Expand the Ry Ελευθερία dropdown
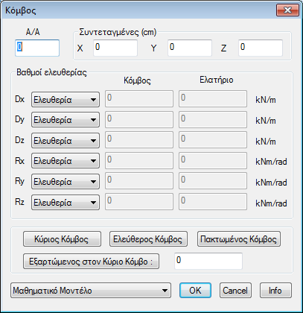The height and width of the screenshot is (313, 303). 66,182
